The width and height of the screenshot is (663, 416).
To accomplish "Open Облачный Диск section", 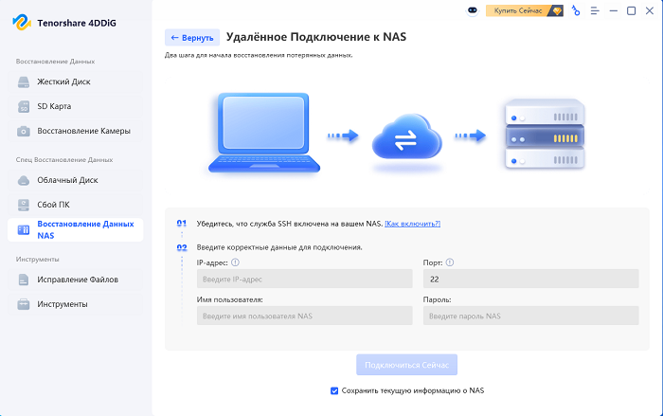I will 75,180.
